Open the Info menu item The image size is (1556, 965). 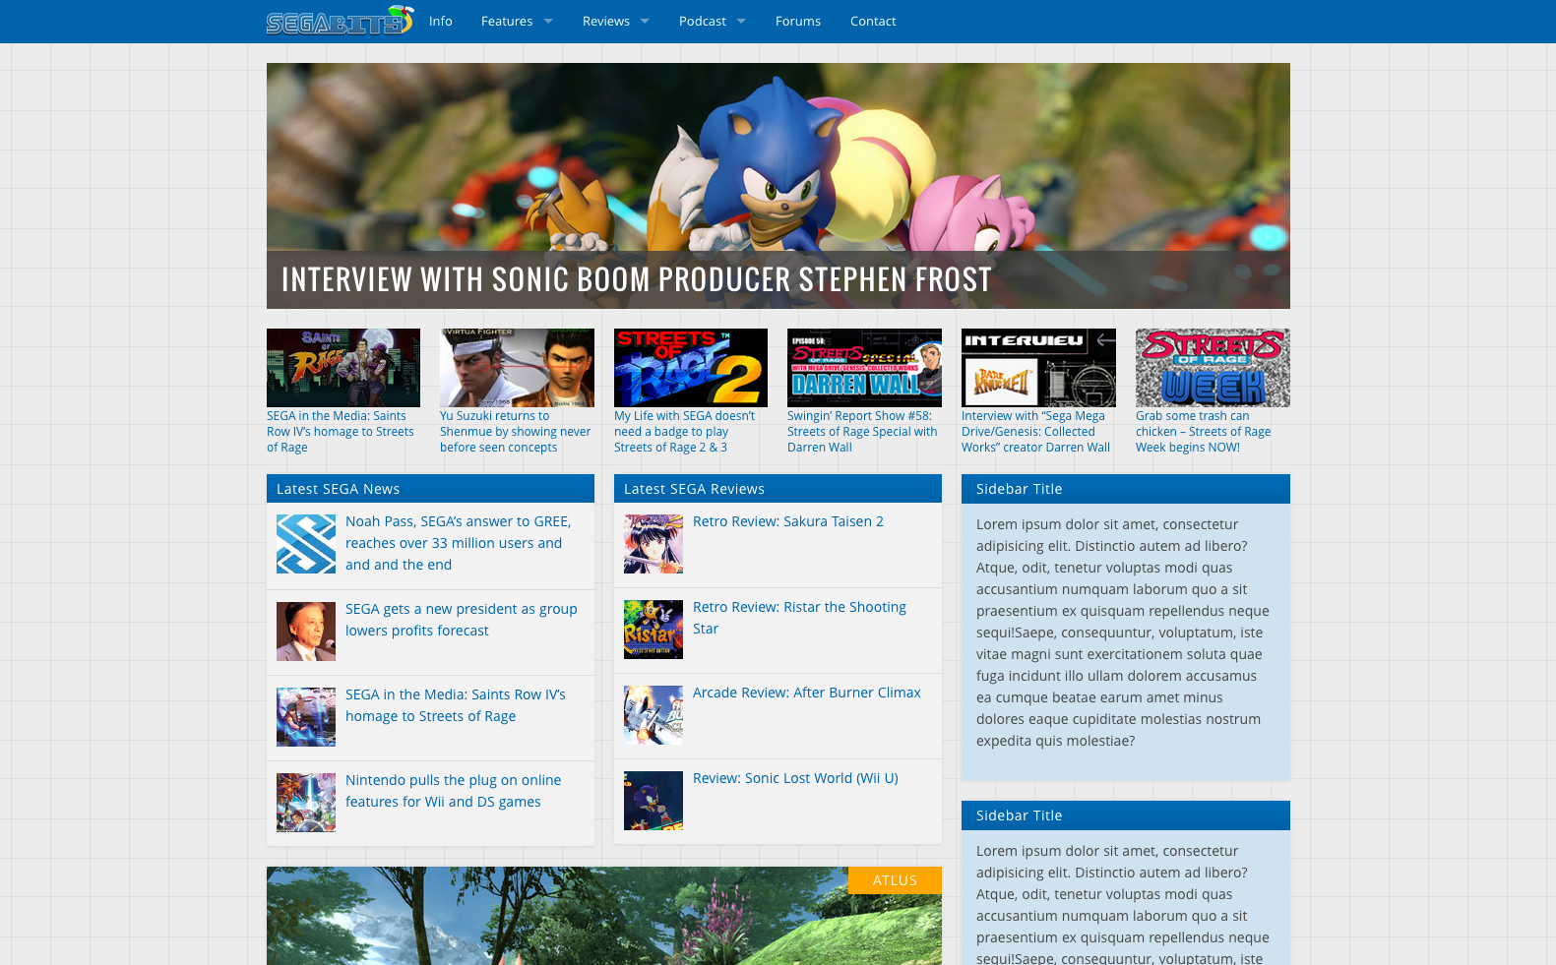[x=441, y=21]
